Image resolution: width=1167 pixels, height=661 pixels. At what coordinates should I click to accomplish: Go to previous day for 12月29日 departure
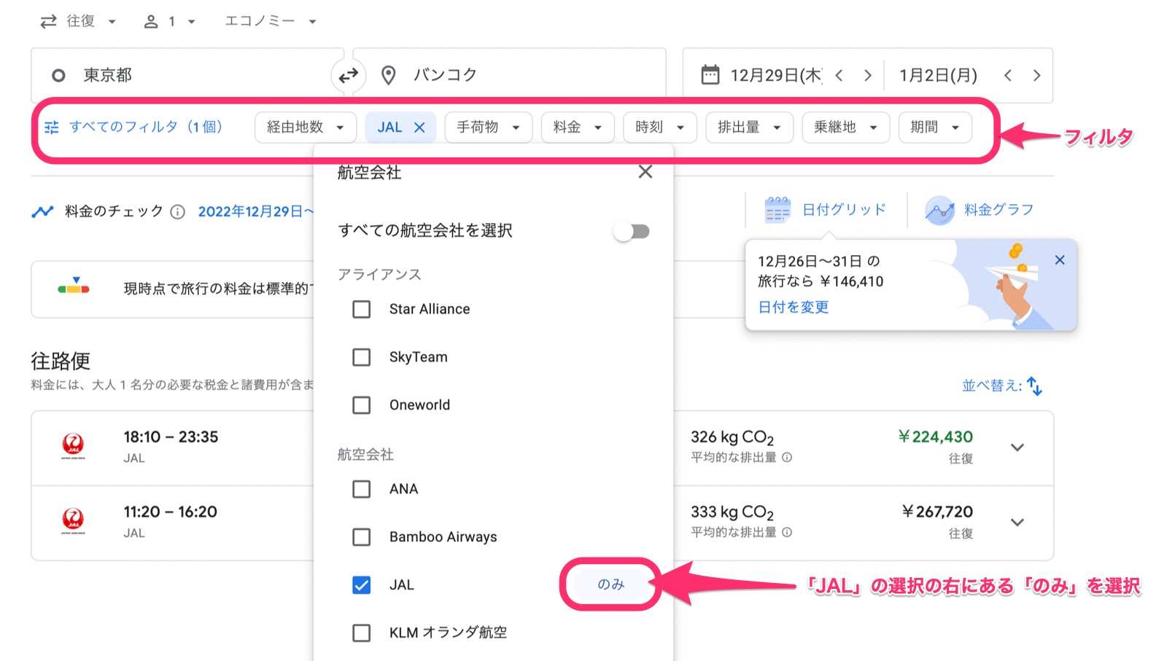[x=839, y=75]
